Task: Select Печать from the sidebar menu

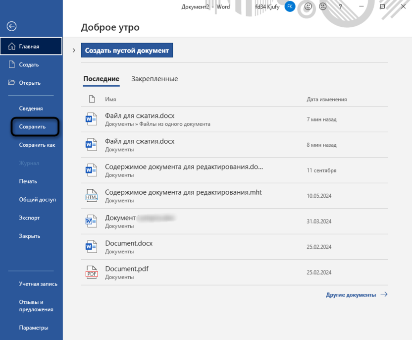Action: (28, 181)
